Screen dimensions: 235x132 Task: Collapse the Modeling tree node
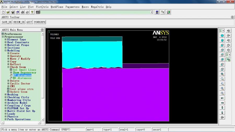[x=5, y=51]
